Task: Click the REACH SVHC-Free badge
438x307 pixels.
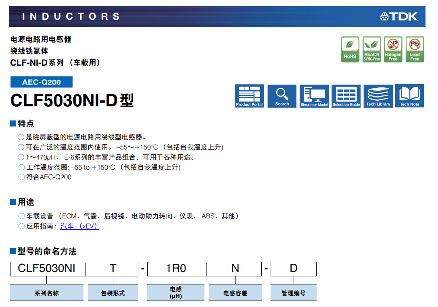Action: coord(371,50)
